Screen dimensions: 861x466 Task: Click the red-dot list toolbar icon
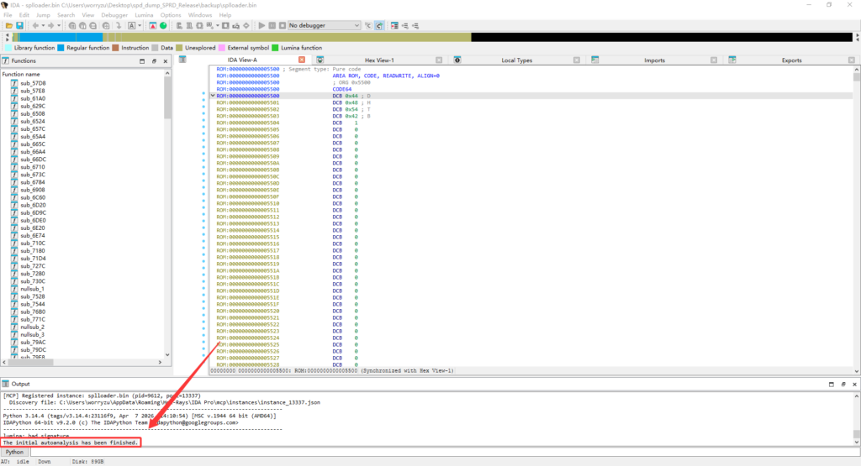click(x=394, y=26)
